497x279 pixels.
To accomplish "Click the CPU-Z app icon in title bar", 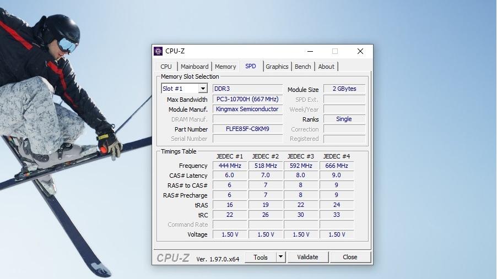I will (158, 51).
